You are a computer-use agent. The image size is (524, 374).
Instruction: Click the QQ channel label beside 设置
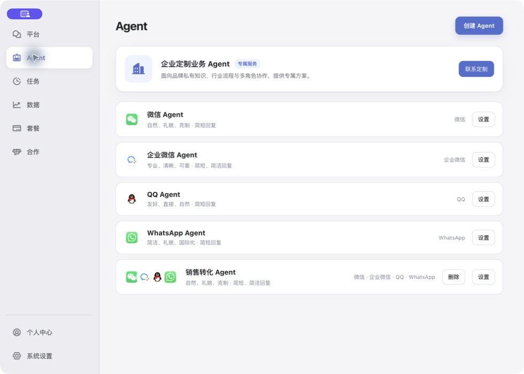pyautogui.click(x=461, y=199)
